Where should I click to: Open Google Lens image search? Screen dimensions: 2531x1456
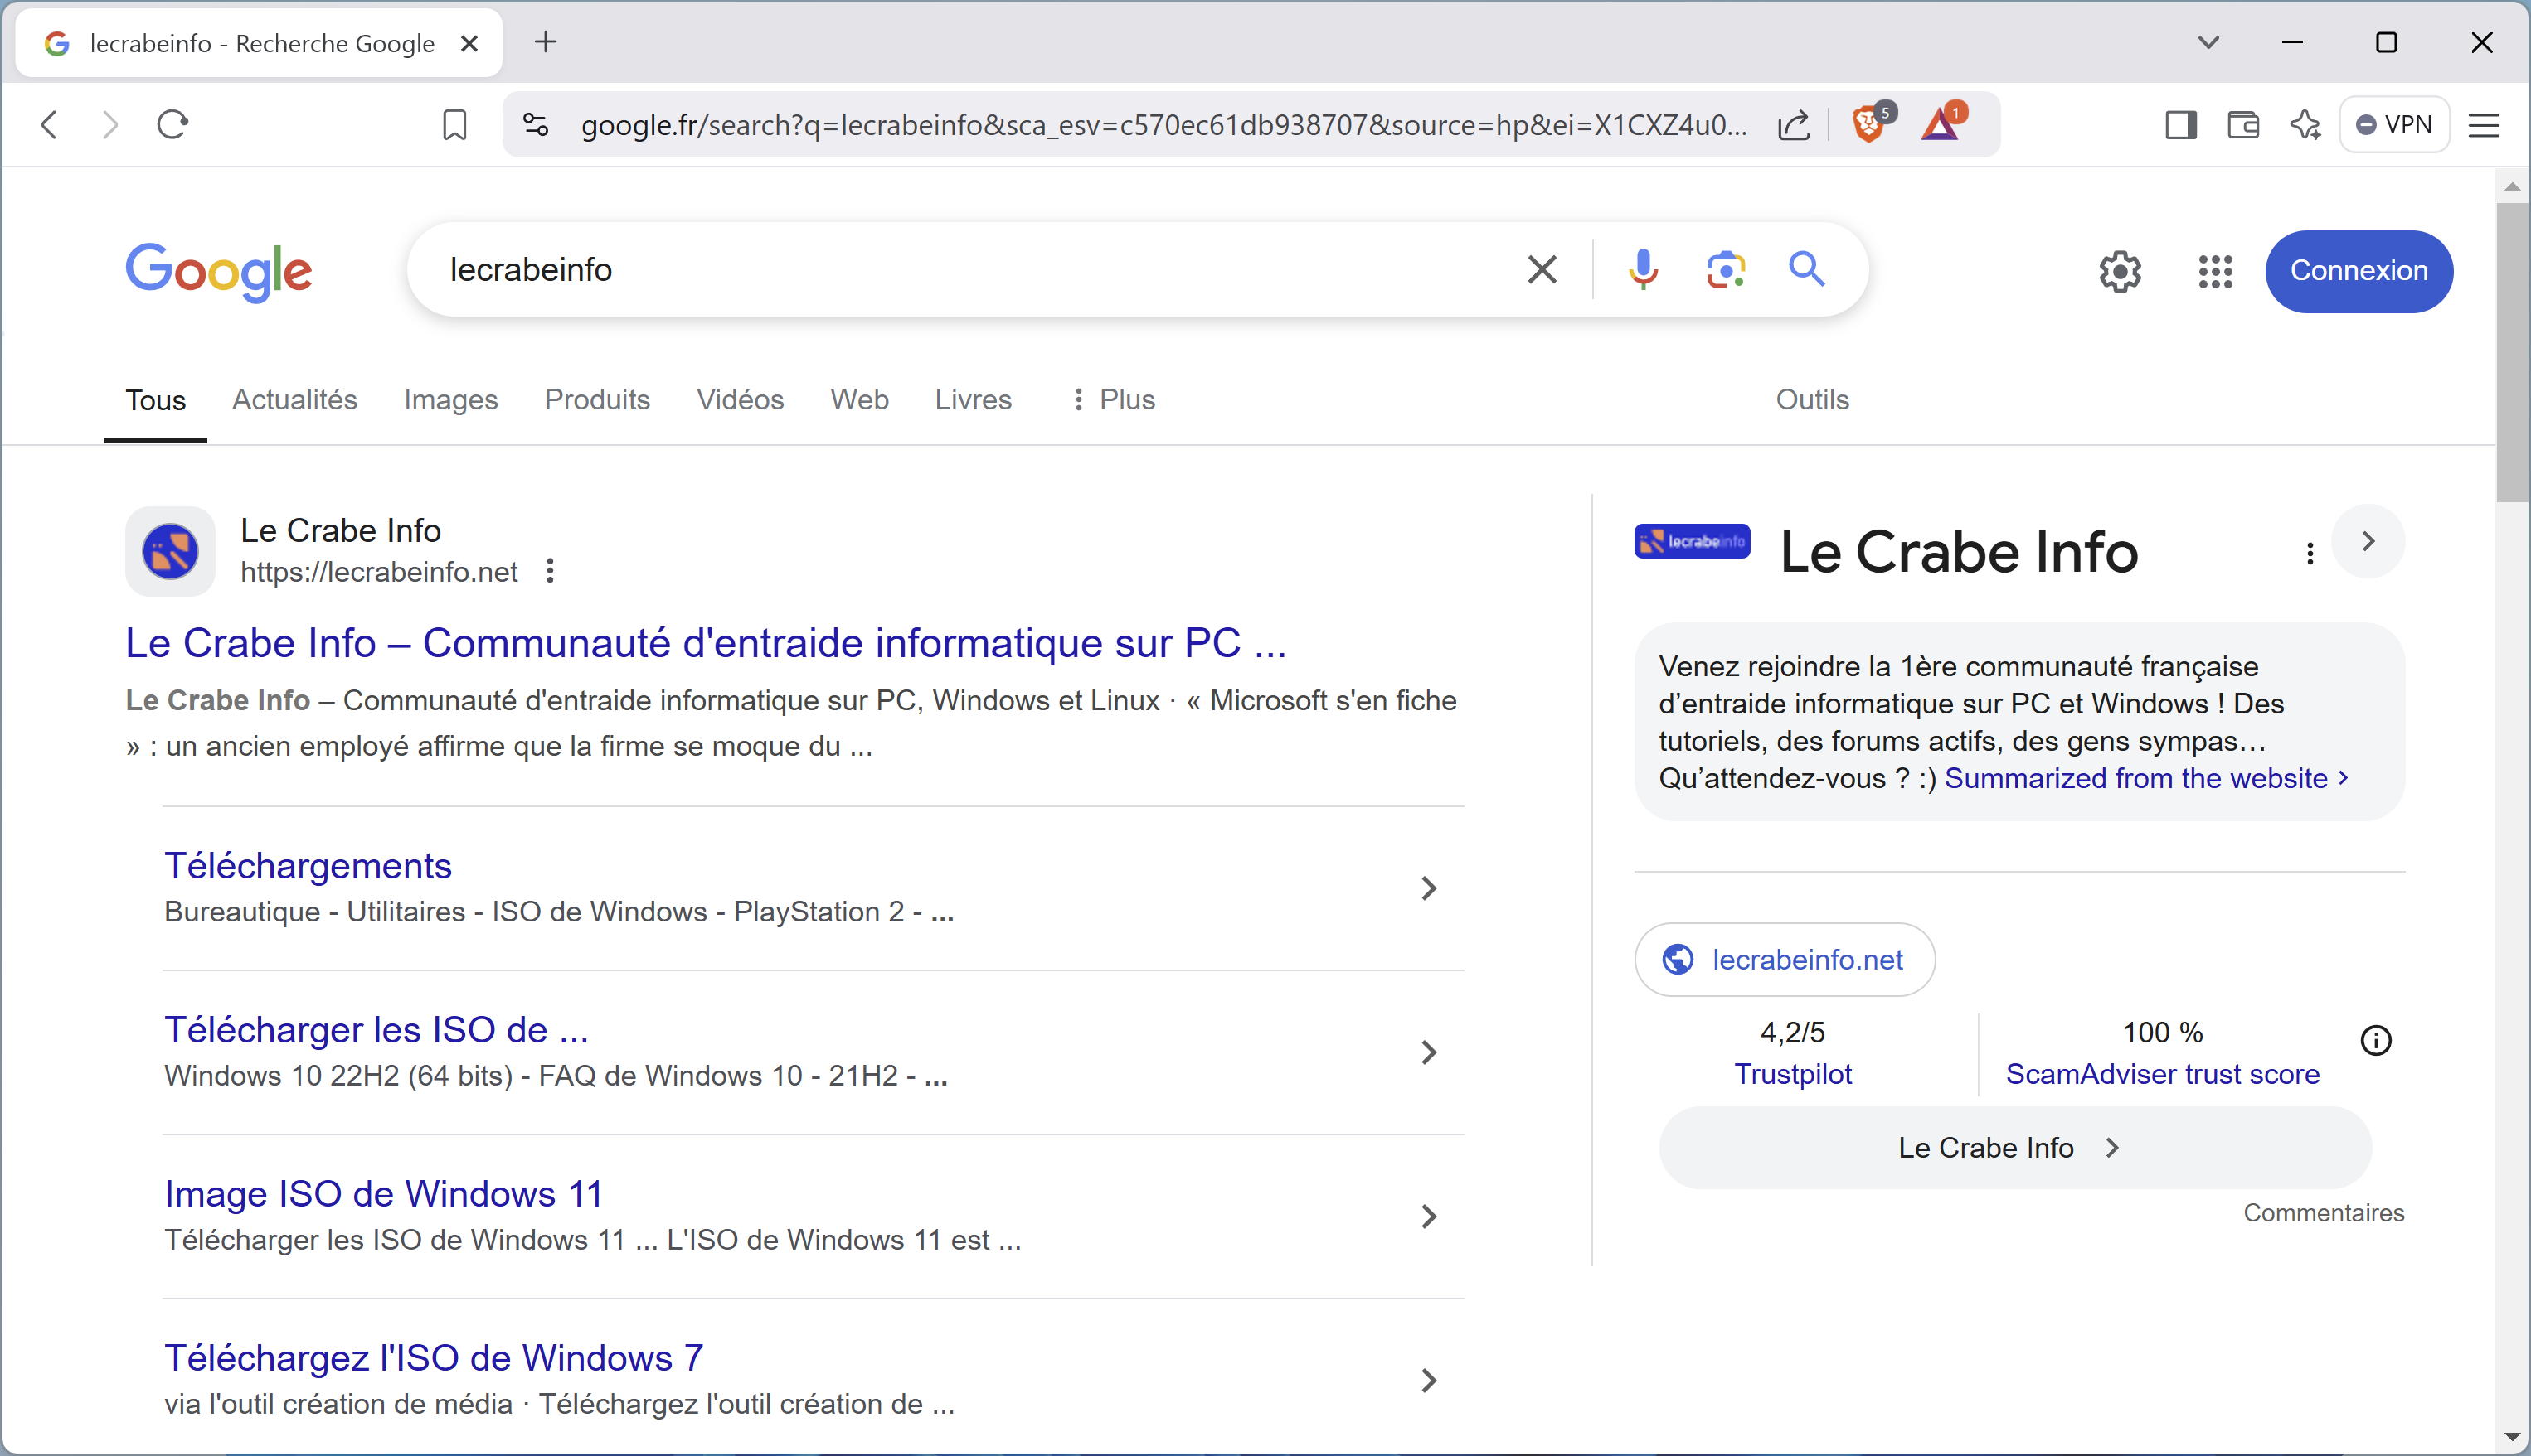tap(1726, 269)
